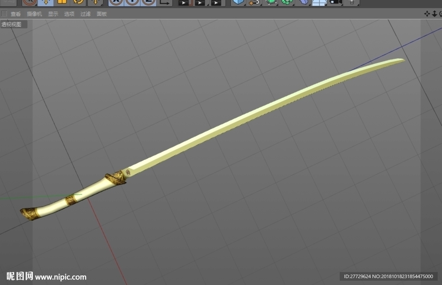Toggle the X axis lock
Viewport: 442px width, 285px height.
coord(116,3)
